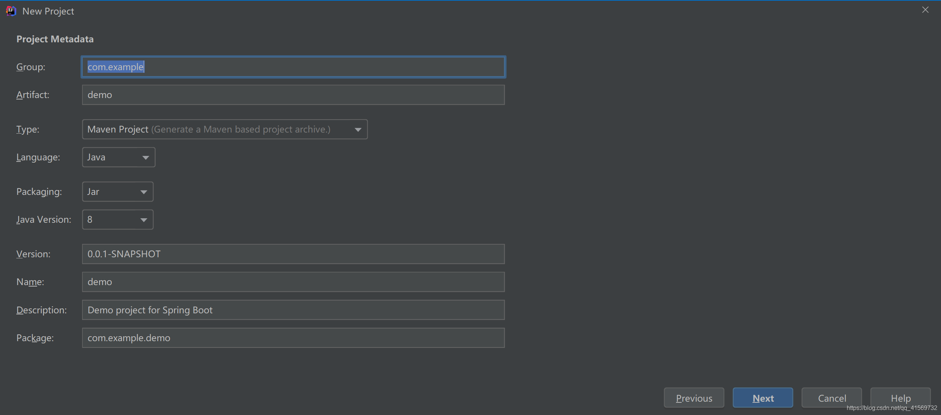
Task: Click the IntelliJ IDEA logo icon
Action: (11, 11)
